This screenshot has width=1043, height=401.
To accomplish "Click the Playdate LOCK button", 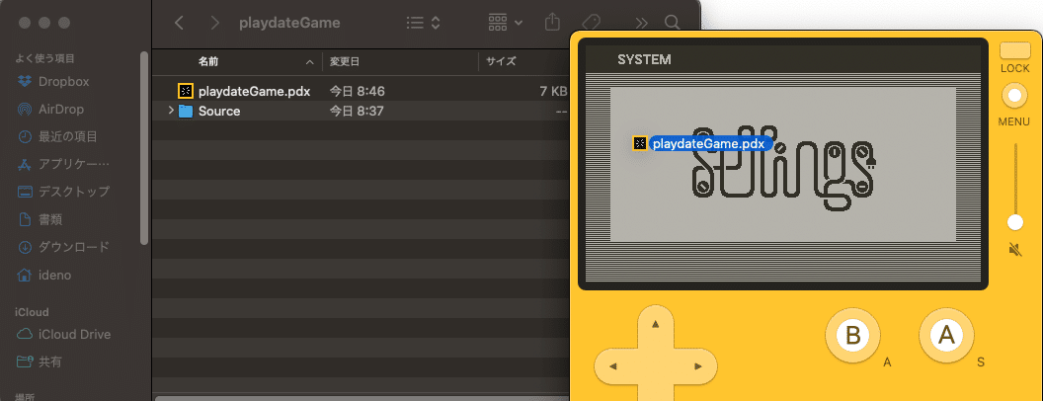I will pyautogui.click(x=1014, y=51).
